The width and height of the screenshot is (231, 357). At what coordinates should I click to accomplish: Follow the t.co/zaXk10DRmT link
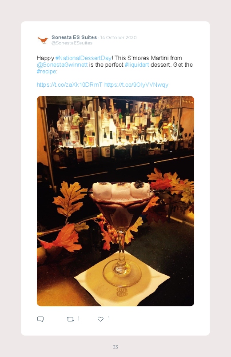coord(70,85)
